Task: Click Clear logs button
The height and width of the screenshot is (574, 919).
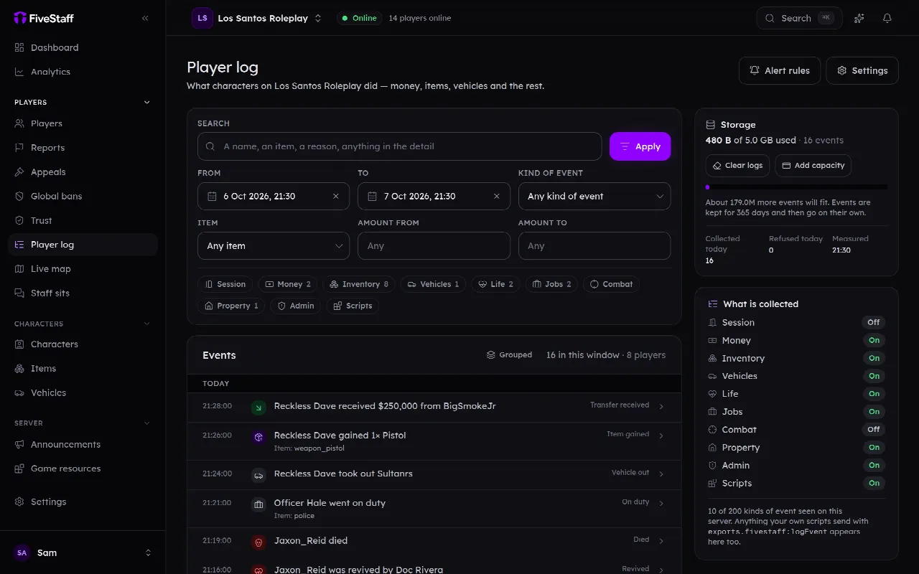Action: coord(737,165)
